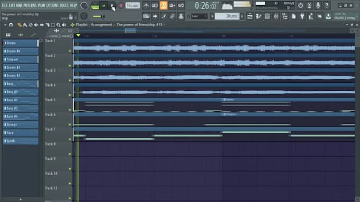
Task: Mute Track 5 with its green dot
Action: pos(70,110)
